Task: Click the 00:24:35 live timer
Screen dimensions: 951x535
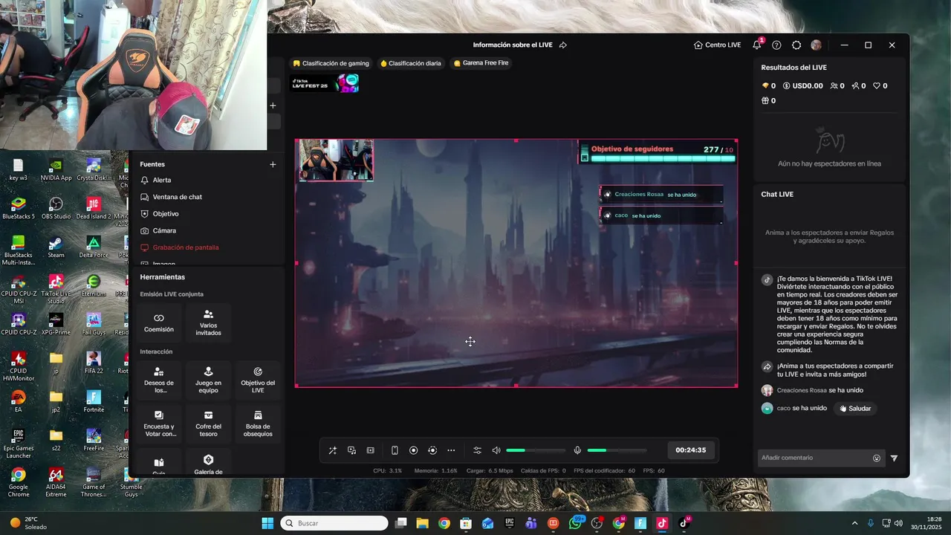Action: (x=691, y=450)
